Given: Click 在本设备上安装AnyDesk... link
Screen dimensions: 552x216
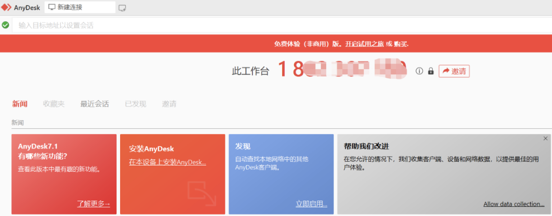Looking at the screenshot, I should click(x=168, y=163).
